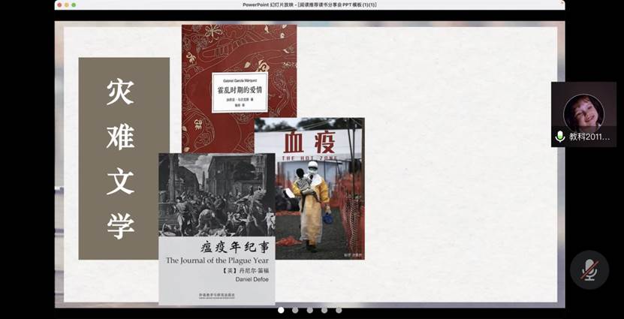Image resolution: width=624 pixels, height=319 pixels.
Task: Close the window with the red button
Action: click(x=59, y=5)
